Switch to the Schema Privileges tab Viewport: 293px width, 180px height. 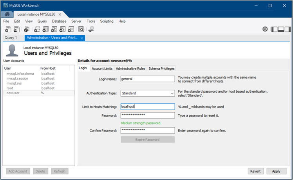click(x=161, y=68)
